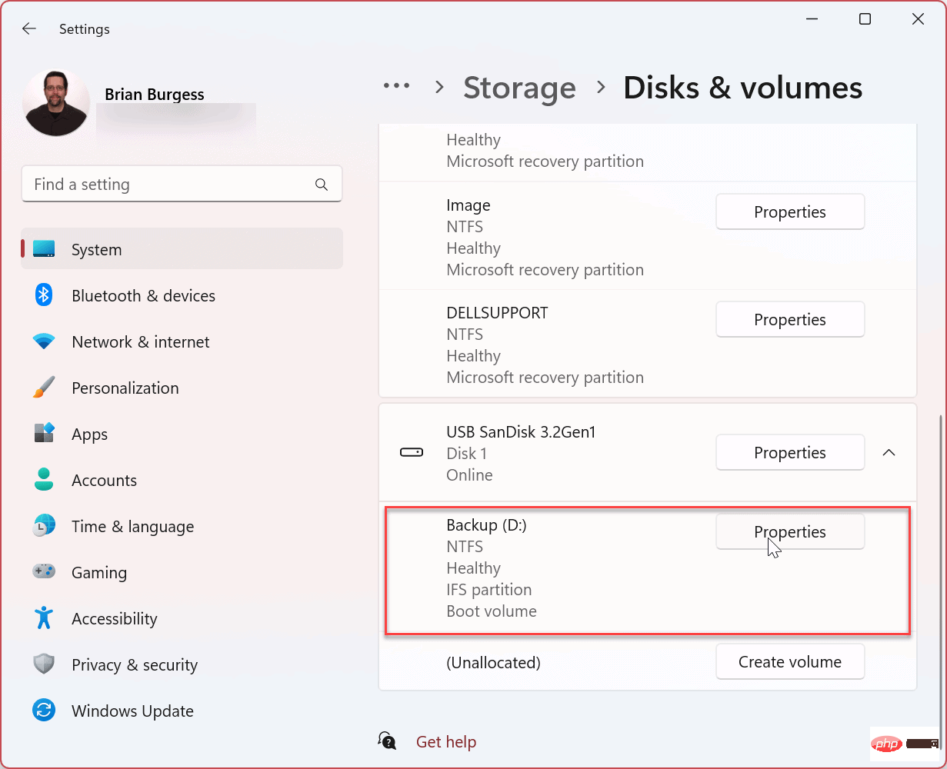
Task: Open the Get help link
Action: click(x=446, y=742)
